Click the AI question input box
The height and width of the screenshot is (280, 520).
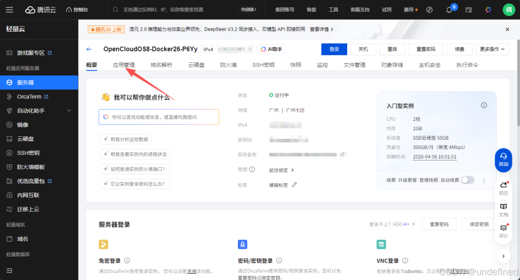coord(159,117)
